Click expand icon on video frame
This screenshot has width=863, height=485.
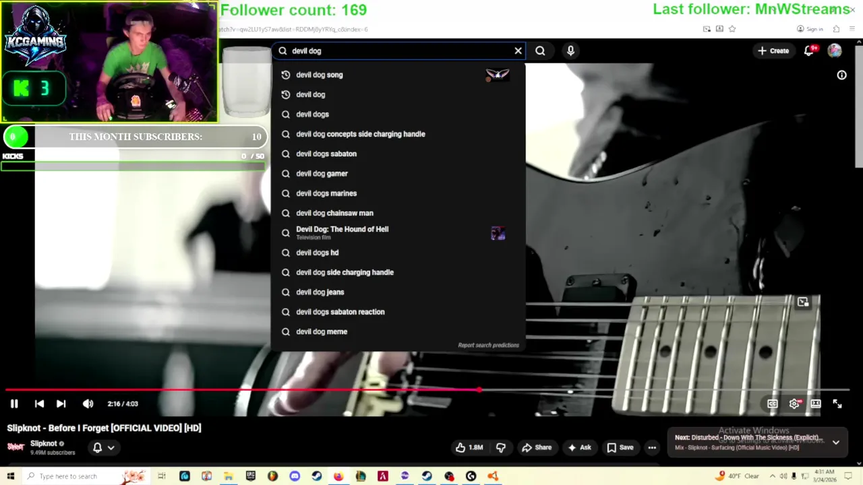coord(803,302)
